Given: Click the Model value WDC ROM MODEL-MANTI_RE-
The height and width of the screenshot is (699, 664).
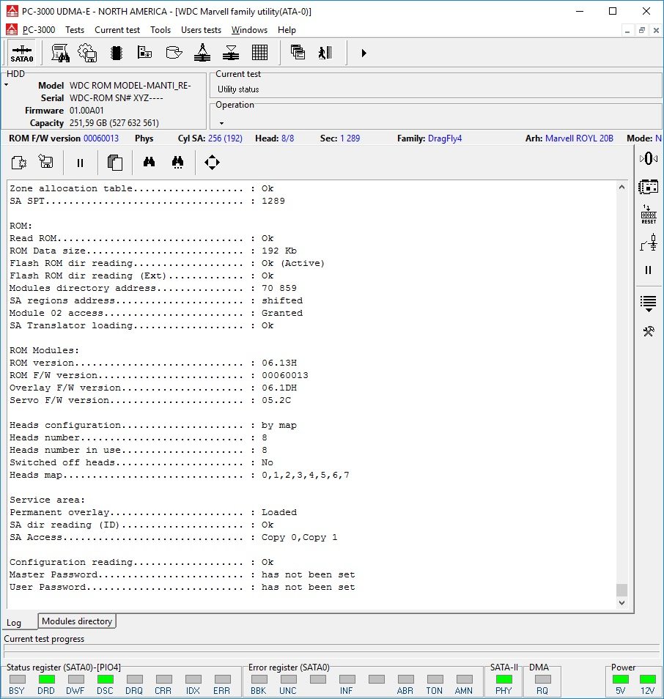Looking at the screenshot, I should tap(130, 85).
